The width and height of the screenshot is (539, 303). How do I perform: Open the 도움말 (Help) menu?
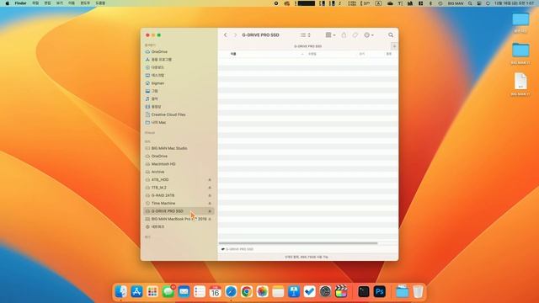point(100,3)
